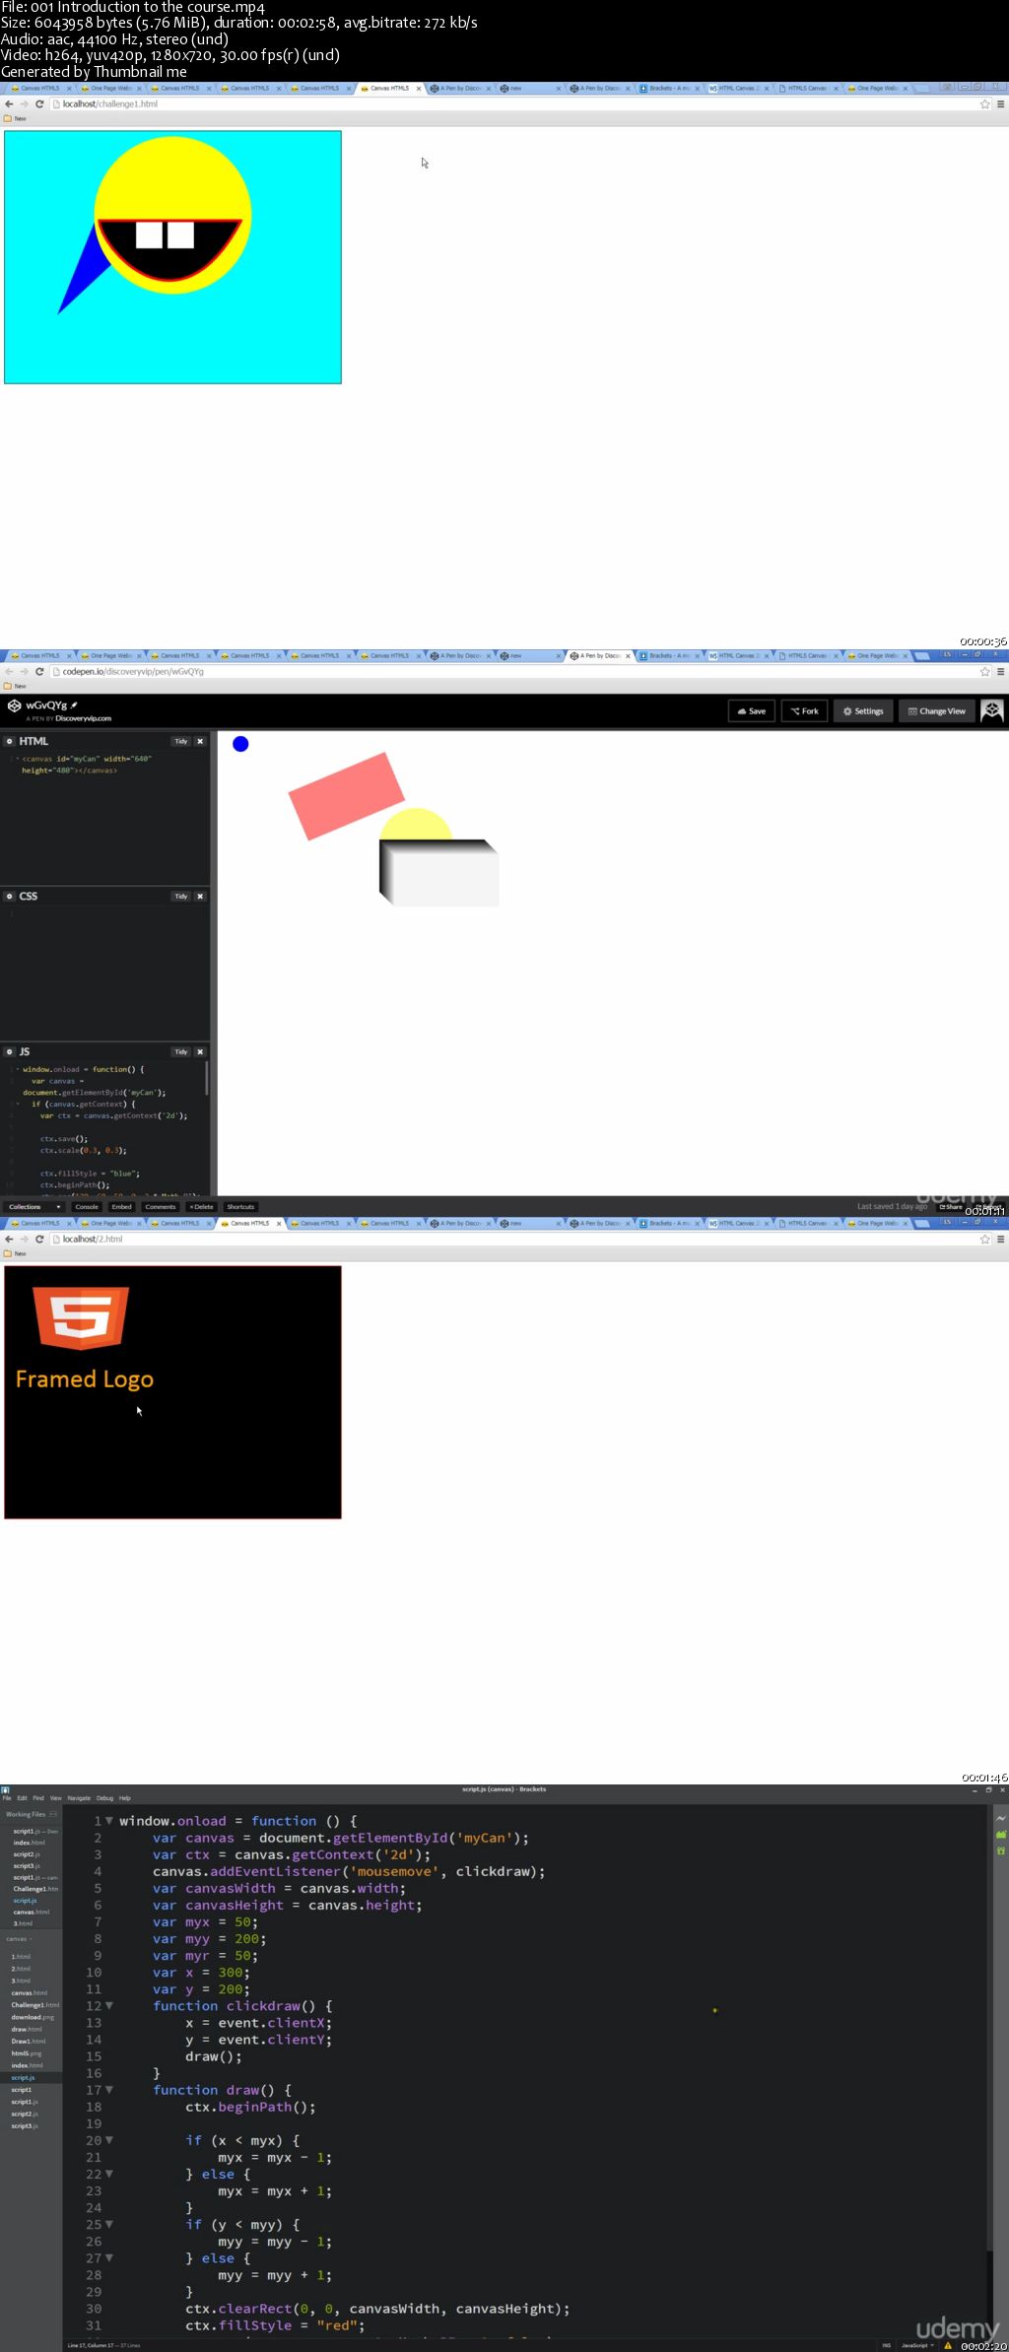Open the Edit menu in Brackets
Image resolution: width=1009 pixels, height=2352 pixels.
tap(22, 1797)
